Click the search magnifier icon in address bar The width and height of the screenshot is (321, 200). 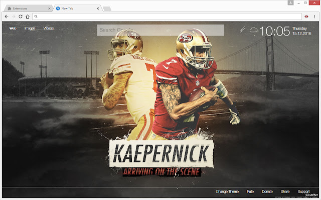coord(36,16)
